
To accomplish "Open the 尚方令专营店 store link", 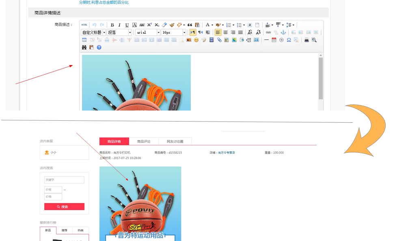I will pyautogui.click(x=227, y=153).
